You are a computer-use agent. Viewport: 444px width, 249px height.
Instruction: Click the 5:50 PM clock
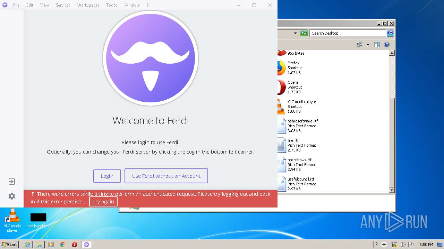pyautogui.click(x=426, y=245)
